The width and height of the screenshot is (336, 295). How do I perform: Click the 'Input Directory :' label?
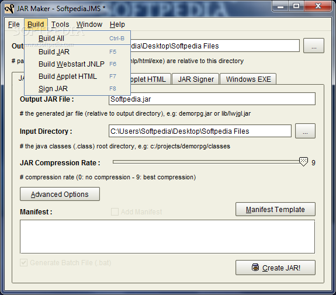click(46, 131)
